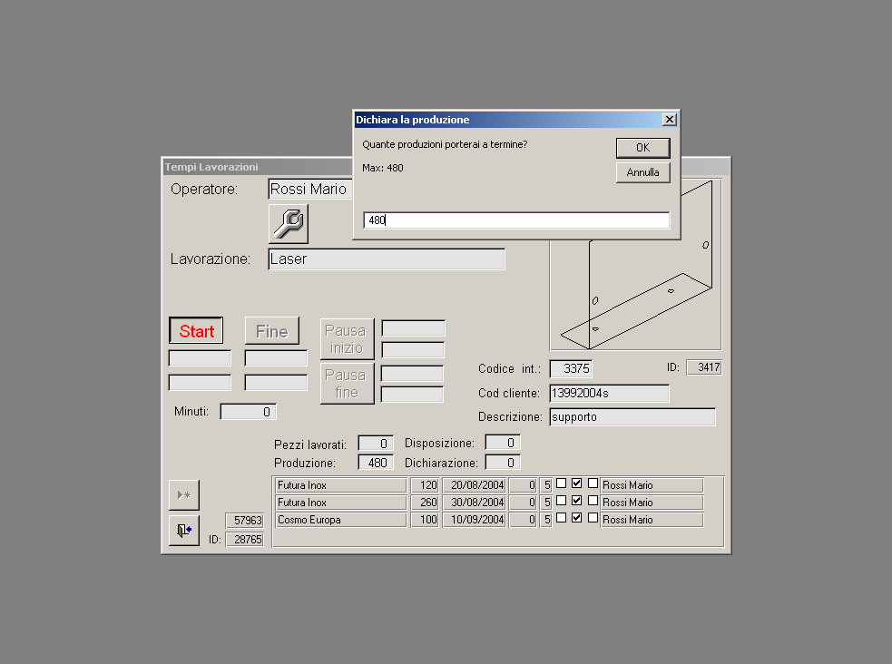892x664 pixels.
Task: Click the 57963 field
Action: pyautogui.click(x=245, y=520)
